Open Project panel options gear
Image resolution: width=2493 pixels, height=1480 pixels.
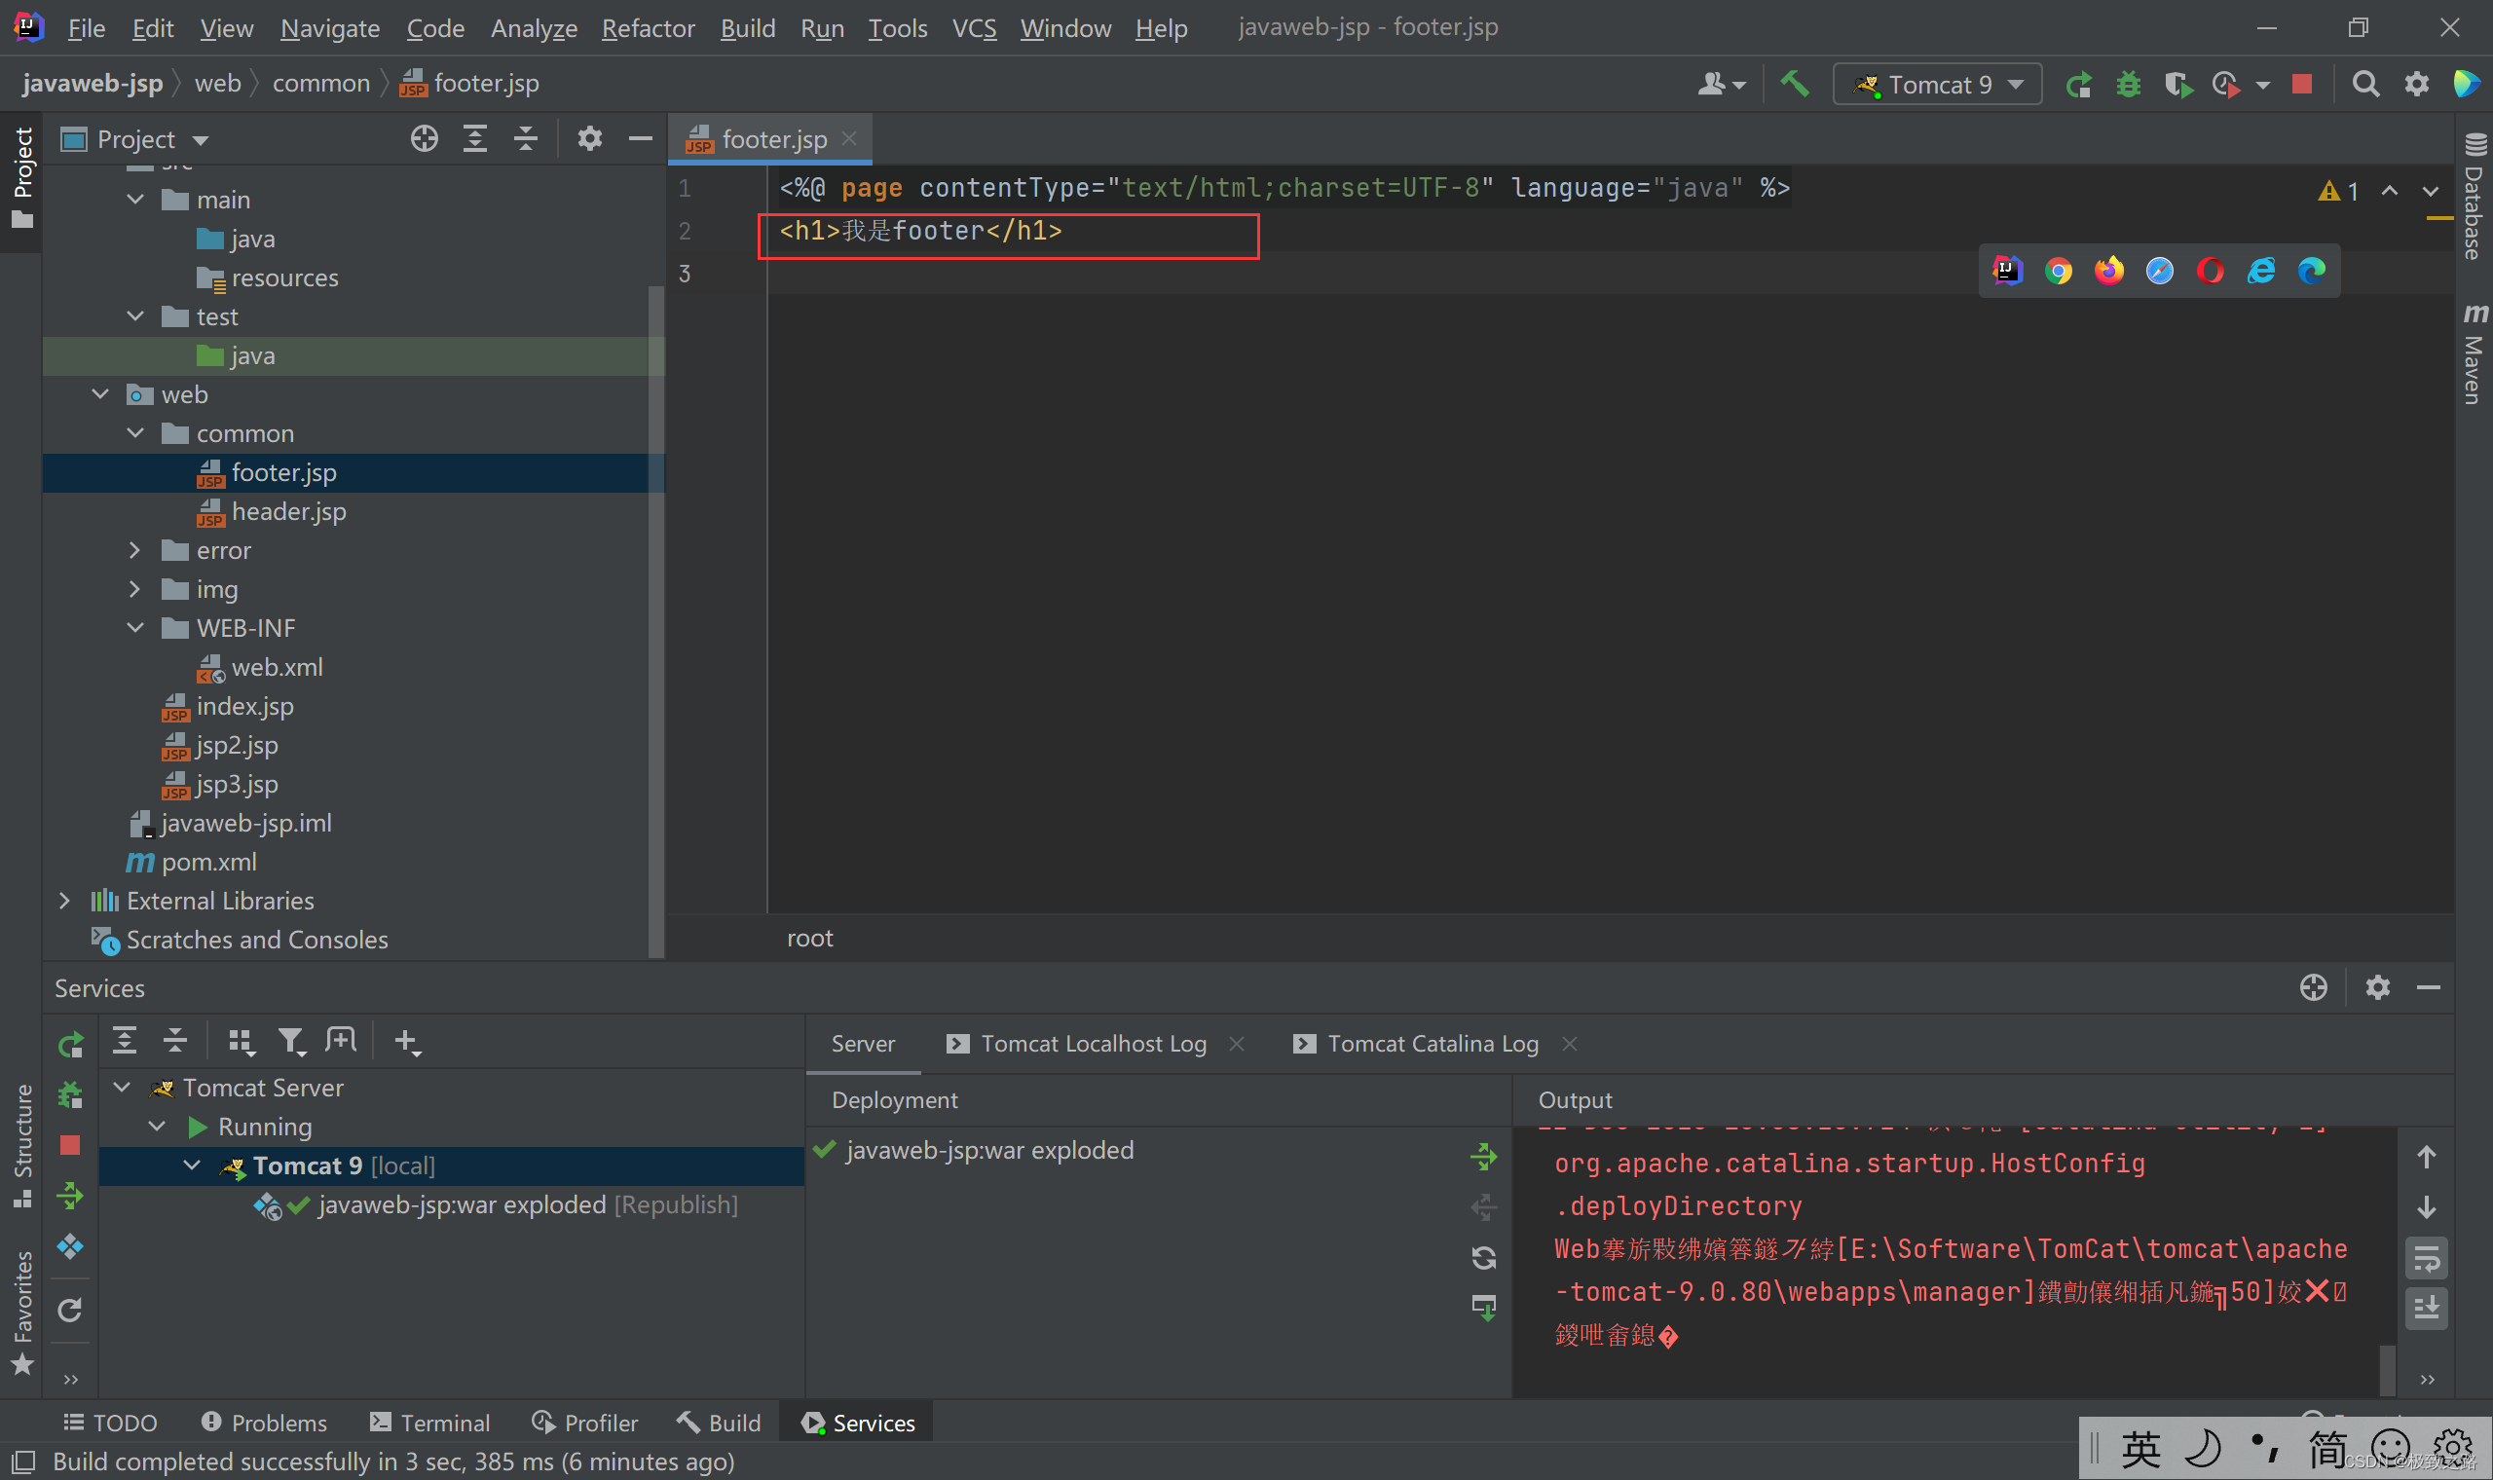coord(589,138)
